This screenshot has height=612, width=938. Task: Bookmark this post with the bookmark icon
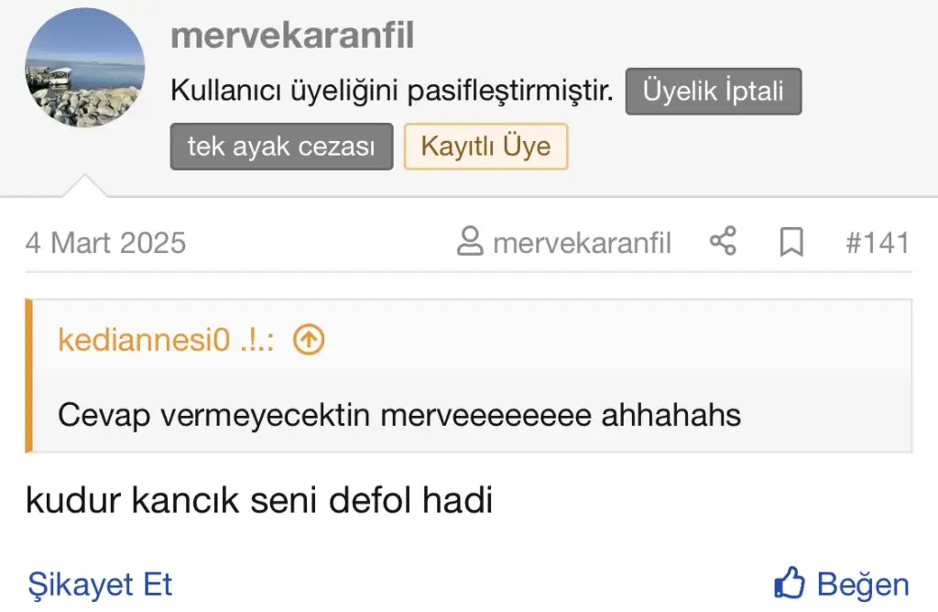tap(791, 243)
